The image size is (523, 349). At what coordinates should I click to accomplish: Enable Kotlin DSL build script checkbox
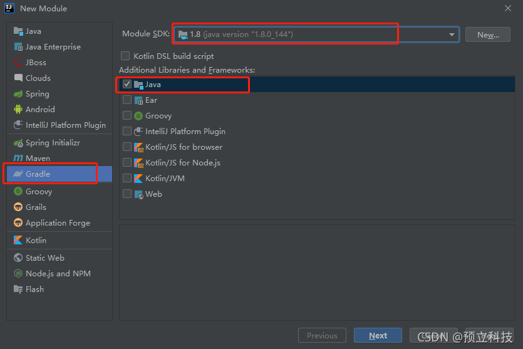(x=125, y=55)
